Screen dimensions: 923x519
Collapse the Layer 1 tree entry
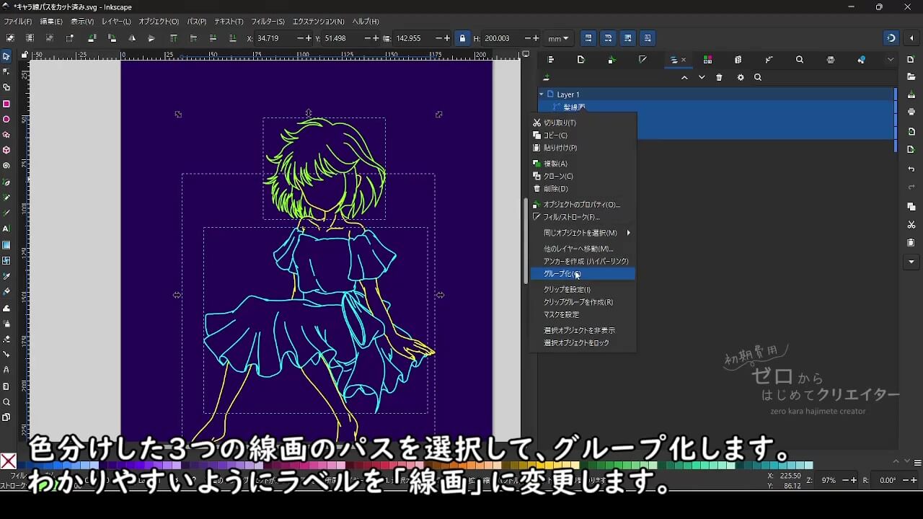[x=542, y=94]
